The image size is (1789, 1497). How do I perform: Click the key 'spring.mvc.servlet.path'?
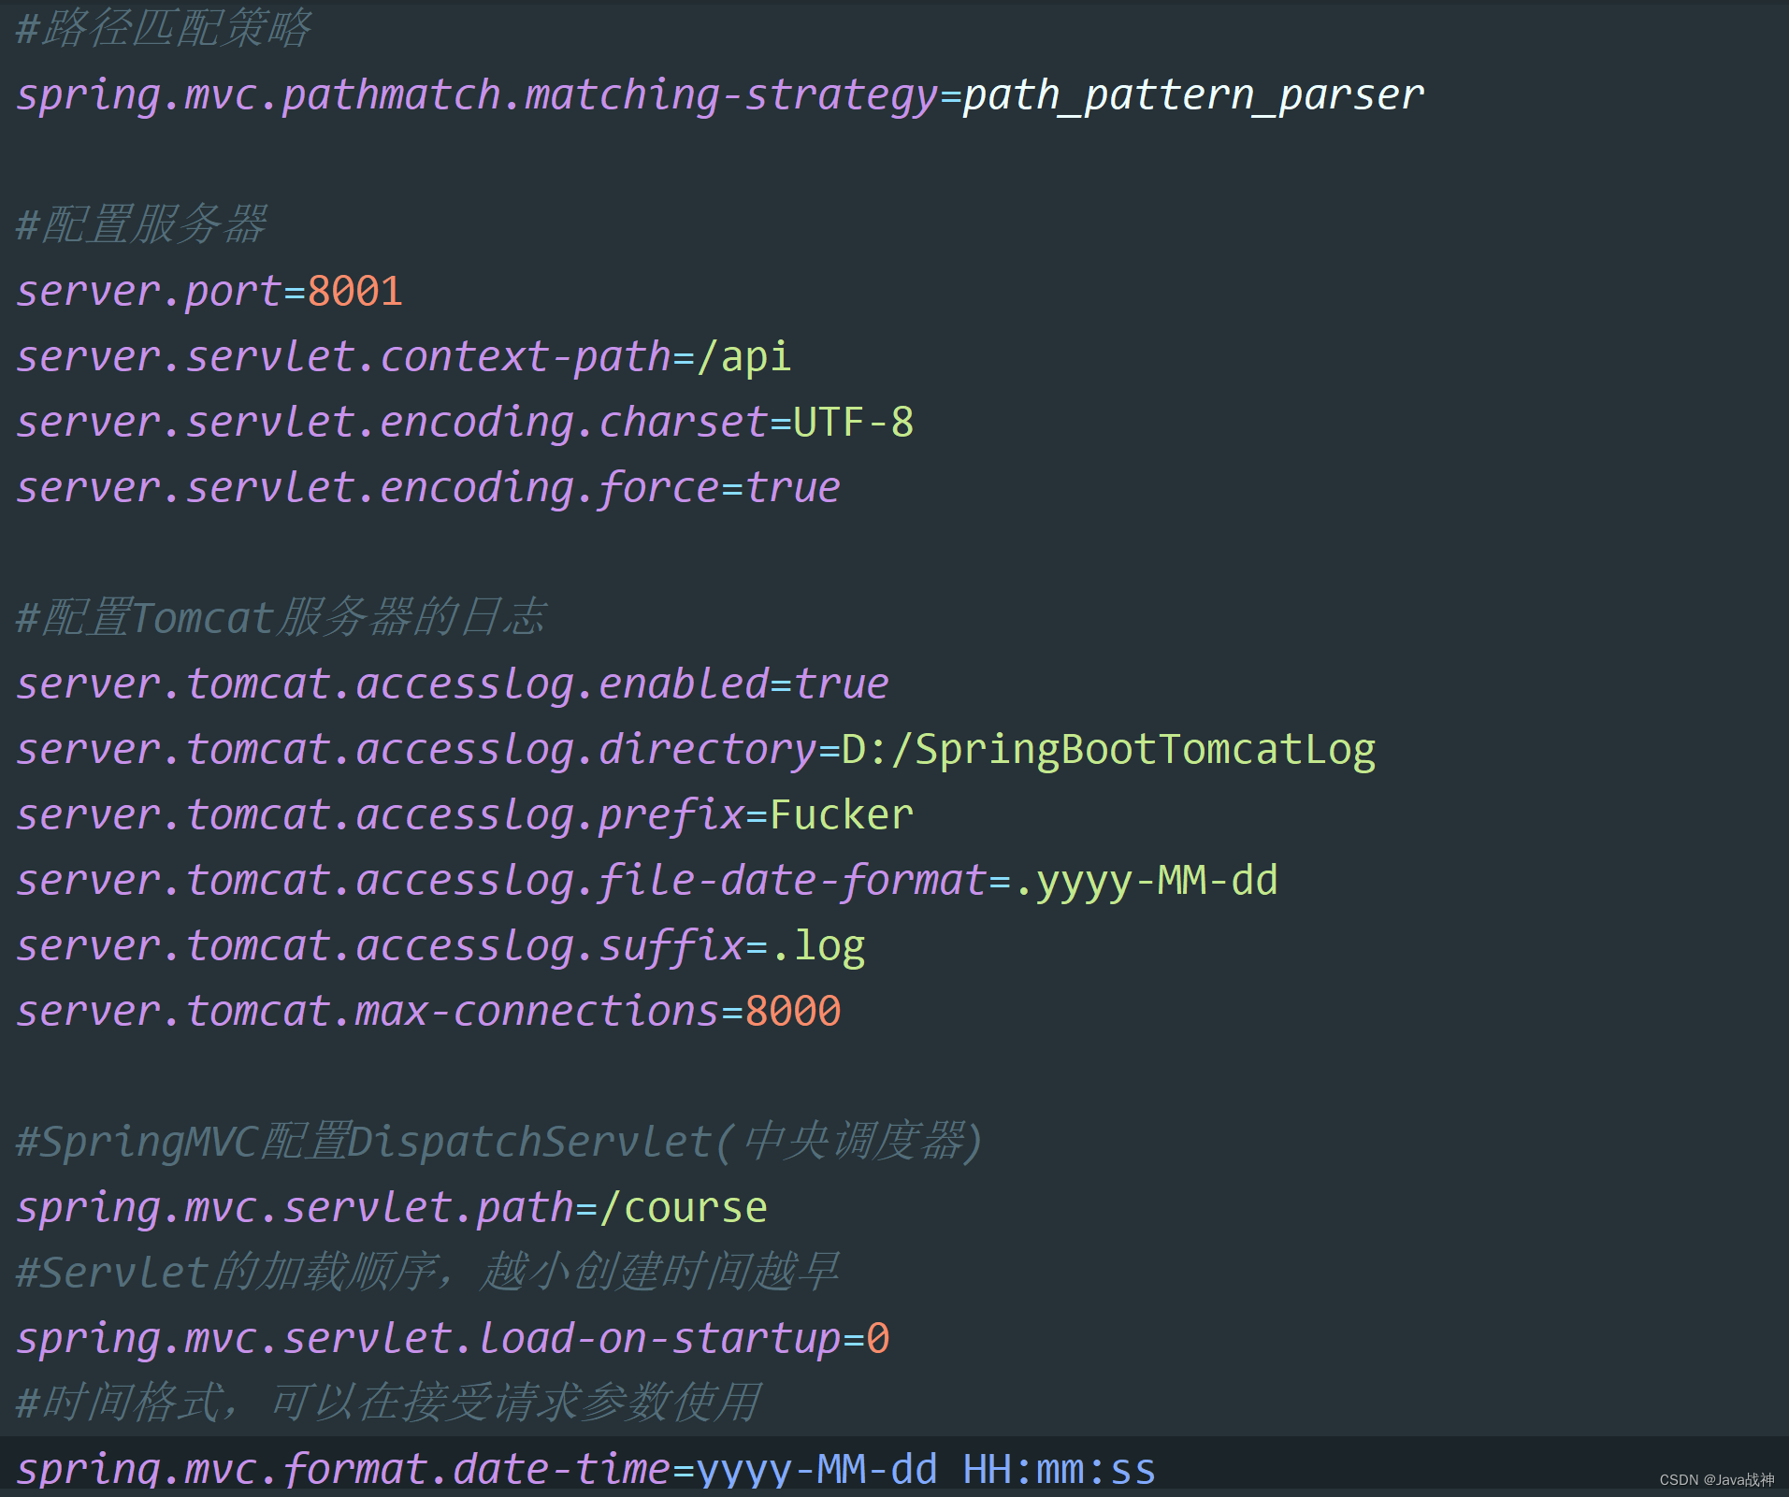[296, 1208]
